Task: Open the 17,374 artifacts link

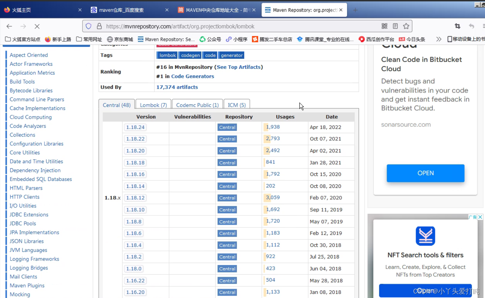Action: click(x=177, y=87)
